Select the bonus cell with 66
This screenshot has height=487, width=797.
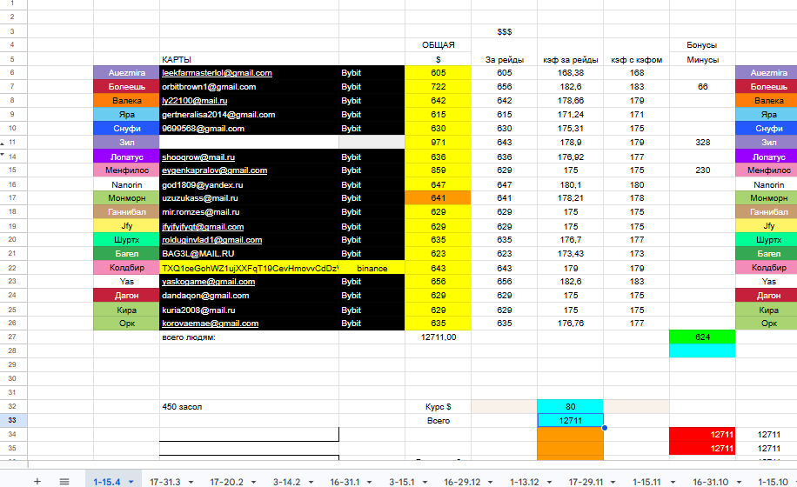(702, 87)
